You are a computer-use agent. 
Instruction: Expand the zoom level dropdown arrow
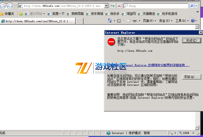(x=193, y=133)
